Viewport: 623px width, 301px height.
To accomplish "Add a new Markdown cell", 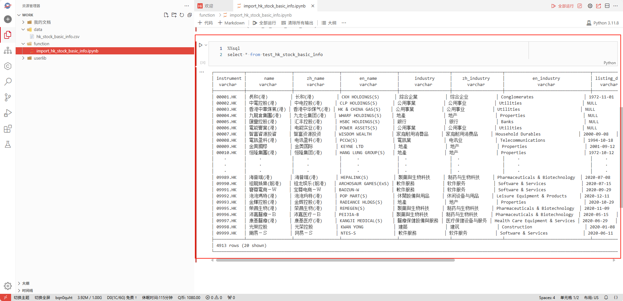I will click(x=231, y=23).
